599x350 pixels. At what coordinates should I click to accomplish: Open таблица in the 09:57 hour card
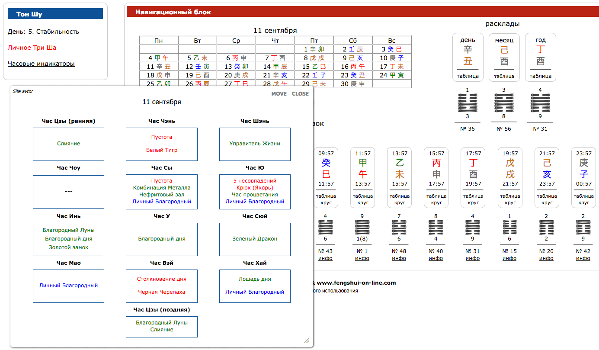click(x=326, y=196)
